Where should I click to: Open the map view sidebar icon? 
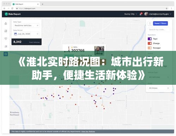6,31
